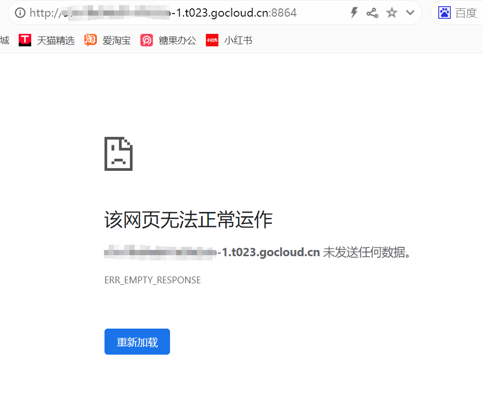Click the Baidu paw search engine icon
This screenshot has width=483, height=414.
point(445,13)
